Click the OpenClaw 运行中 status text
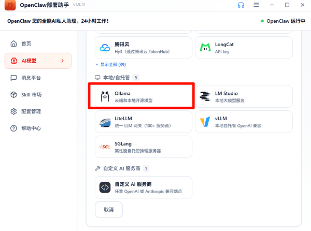The width and height of the screenshot is (311, 231). pos(286,21)
